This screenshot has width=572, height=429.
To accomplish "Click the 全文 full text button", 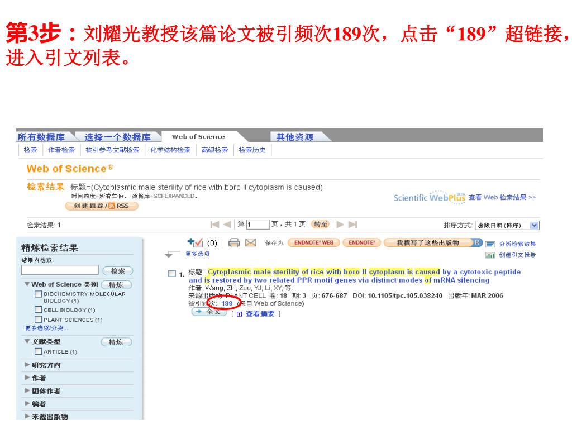I will [x=209, y=312].
